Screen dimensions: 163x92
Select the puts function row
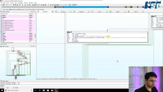pos(17,35)
